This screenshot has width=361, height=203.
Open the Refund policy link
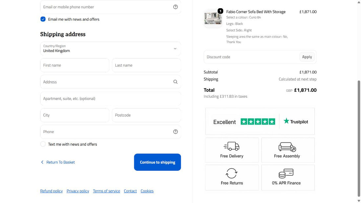pyautogui.click(x=51, y=191)
